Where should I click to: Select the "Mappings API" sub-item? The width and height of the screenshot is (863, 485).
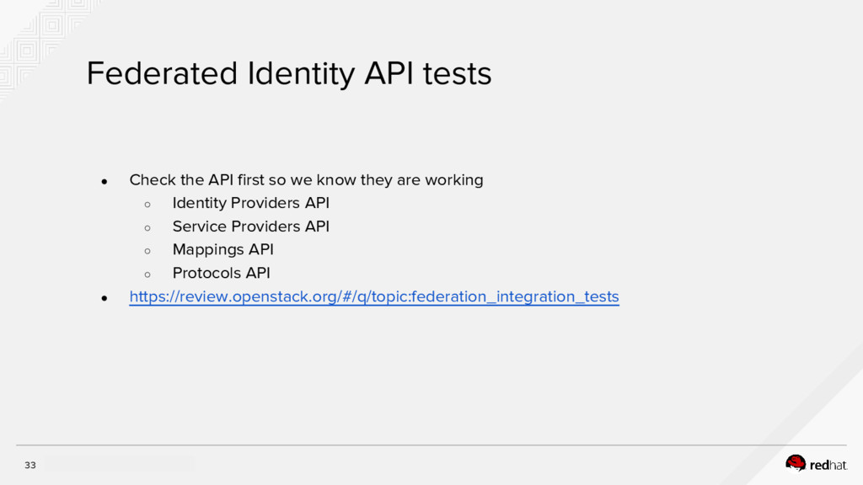point(222,249)
